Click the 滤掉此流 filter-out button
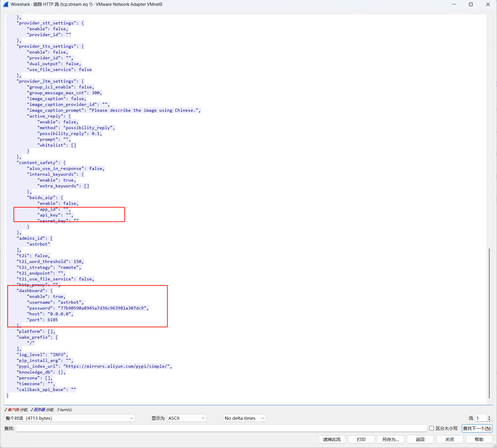Image resolution: width=497 pixels, height=448 pixels. tap(332, 439)
